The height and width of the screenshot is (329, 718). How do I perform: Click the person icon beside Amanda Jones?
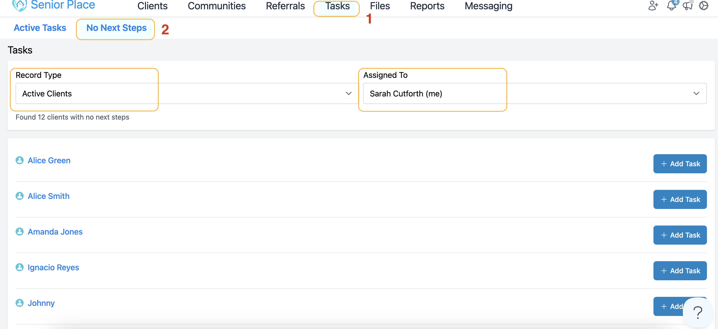click(20, 232)
